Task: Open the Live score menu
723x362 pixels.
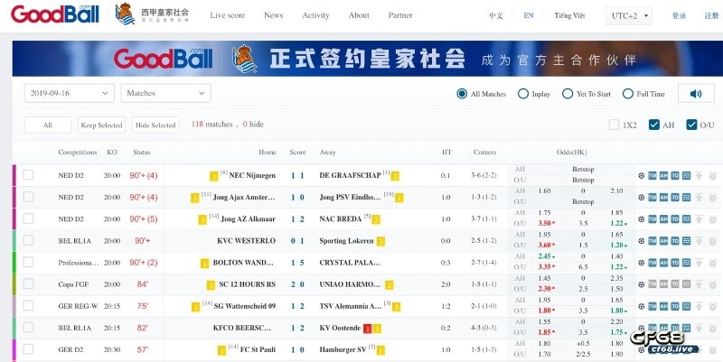Action: (228, 15)
